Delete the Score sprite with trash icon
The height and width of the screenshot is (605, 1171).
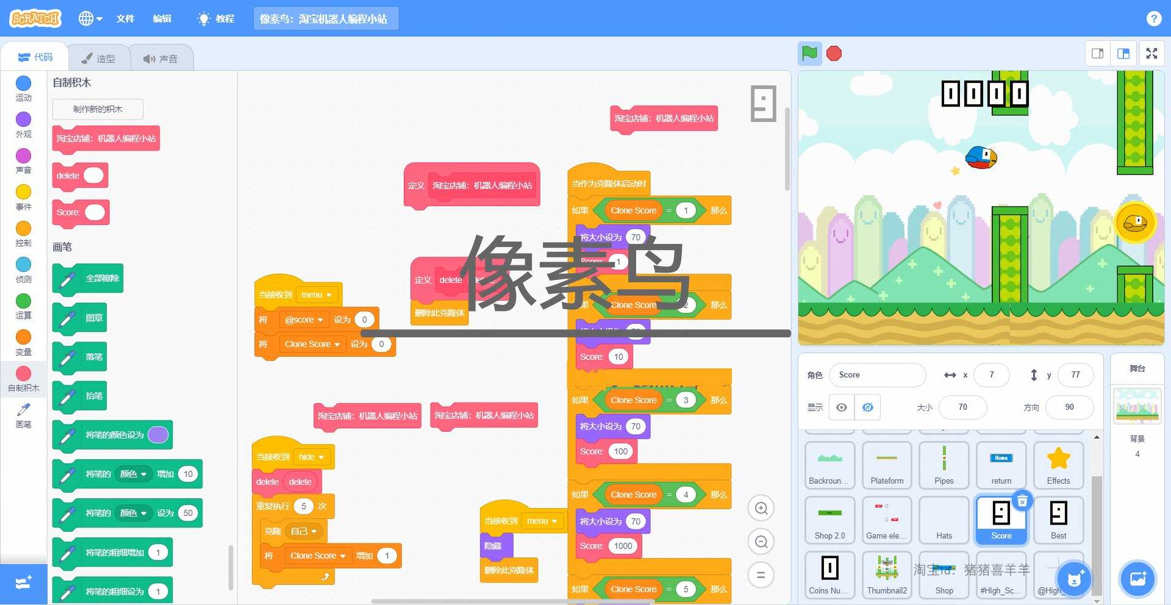1022,501
